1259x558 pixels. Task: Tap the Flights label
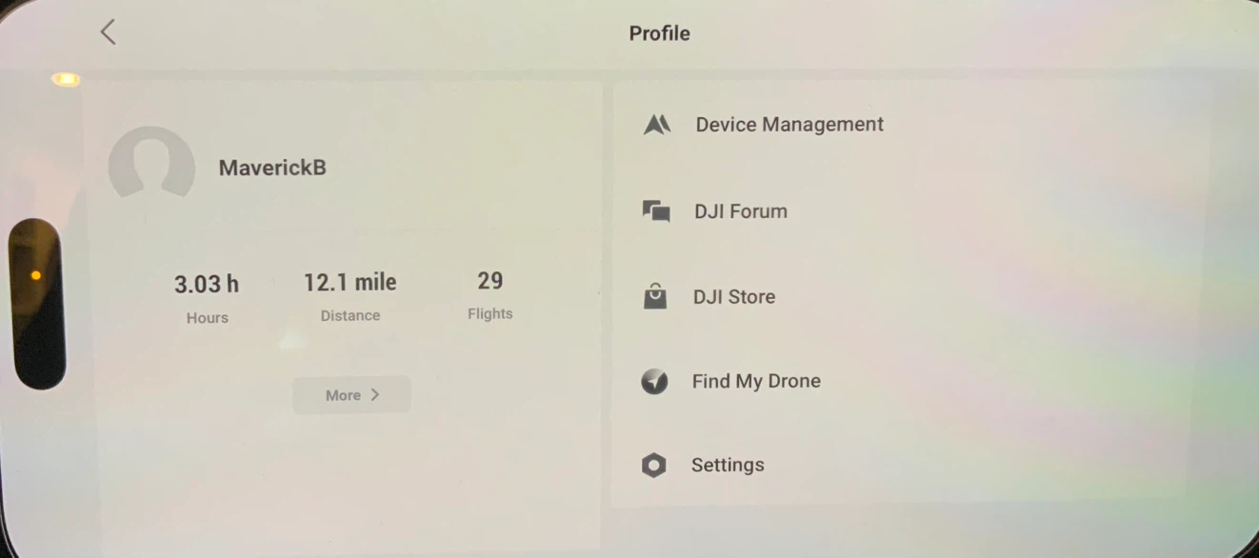click(490, 313)
